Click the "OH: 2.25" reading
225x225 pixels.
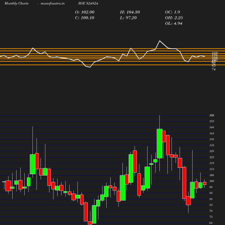pyautogui.click(x=174, y=18)
